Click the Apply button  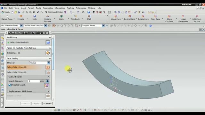click(x=36, y=103)
